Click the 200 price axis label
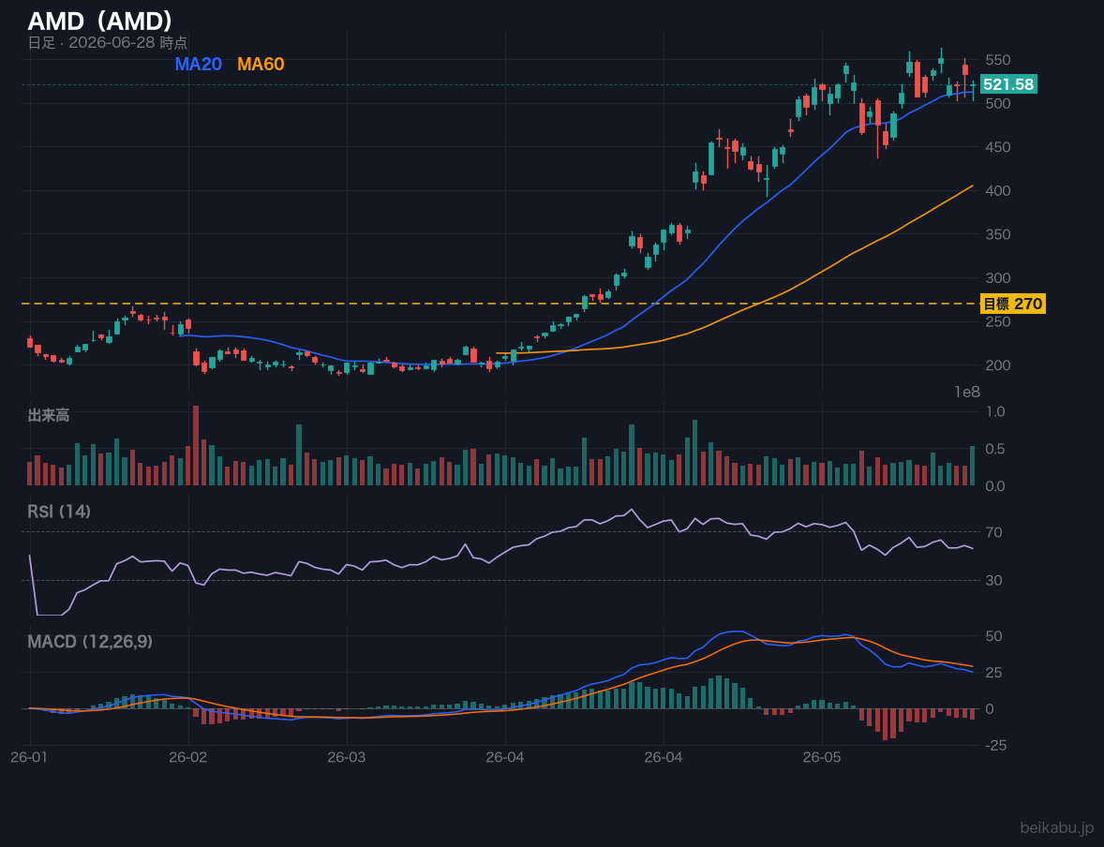The image size is (1104, 847). (x=998, y=365)
